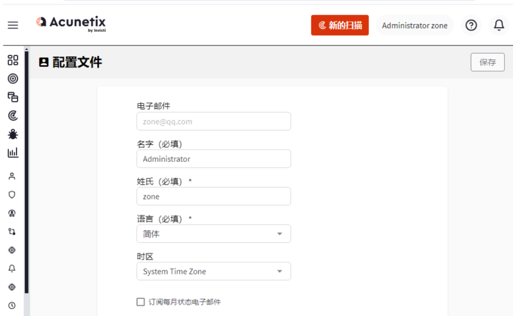Click the 名字 field containing Administrator

(x=214, y=159)
